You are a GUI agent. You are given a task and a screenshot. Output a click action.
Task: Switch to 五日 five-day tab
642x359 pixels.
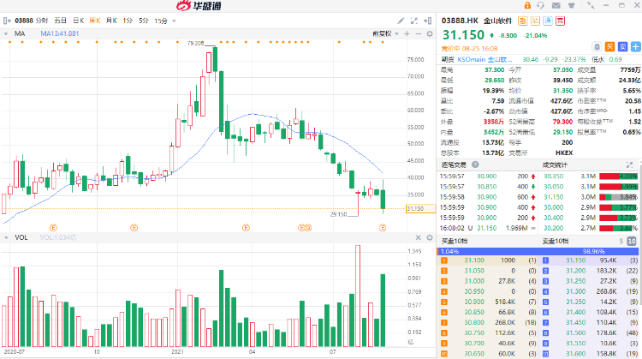(x=60, y=21)
